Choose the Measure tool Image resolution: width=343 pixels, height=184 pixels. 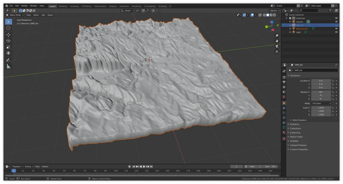coord(9,66)
